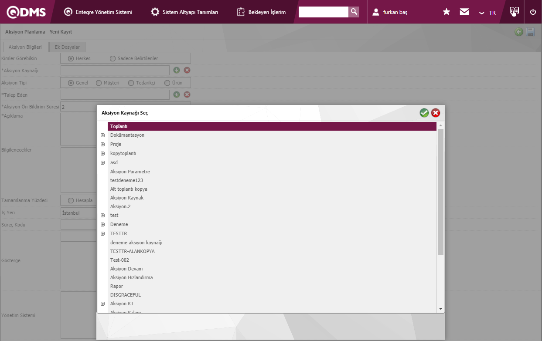Select the Müşteri radio button

pos(99,83)
